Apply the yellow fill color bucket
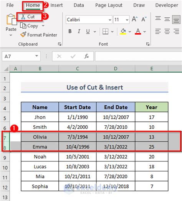 coord(123,32)
